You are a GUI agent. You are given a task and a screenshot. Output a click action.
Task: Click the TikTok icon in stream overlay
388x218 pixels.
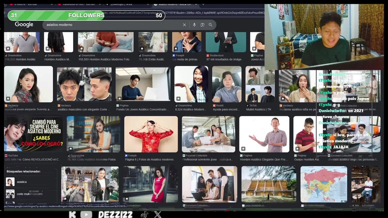(144, 215)
